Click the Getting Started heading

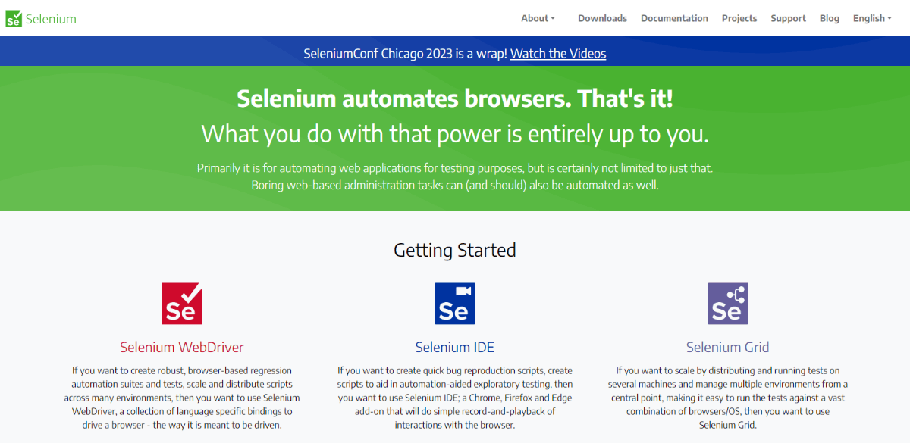(454, 250)
